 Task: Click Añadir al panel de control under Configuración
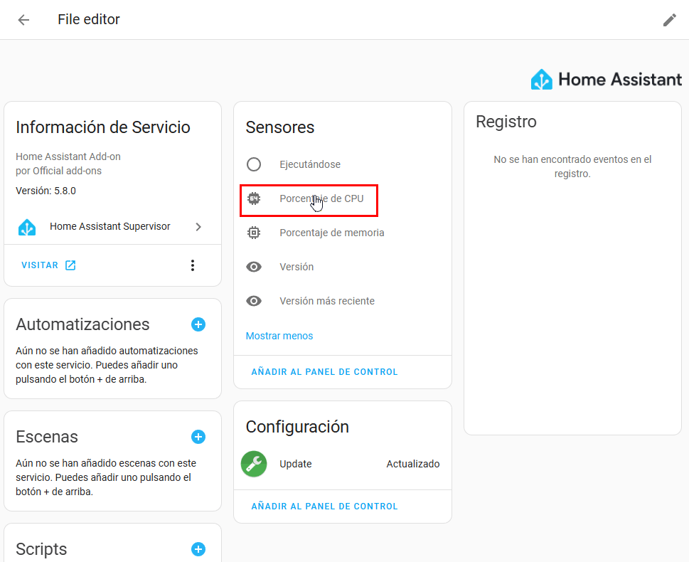point(325,507)
